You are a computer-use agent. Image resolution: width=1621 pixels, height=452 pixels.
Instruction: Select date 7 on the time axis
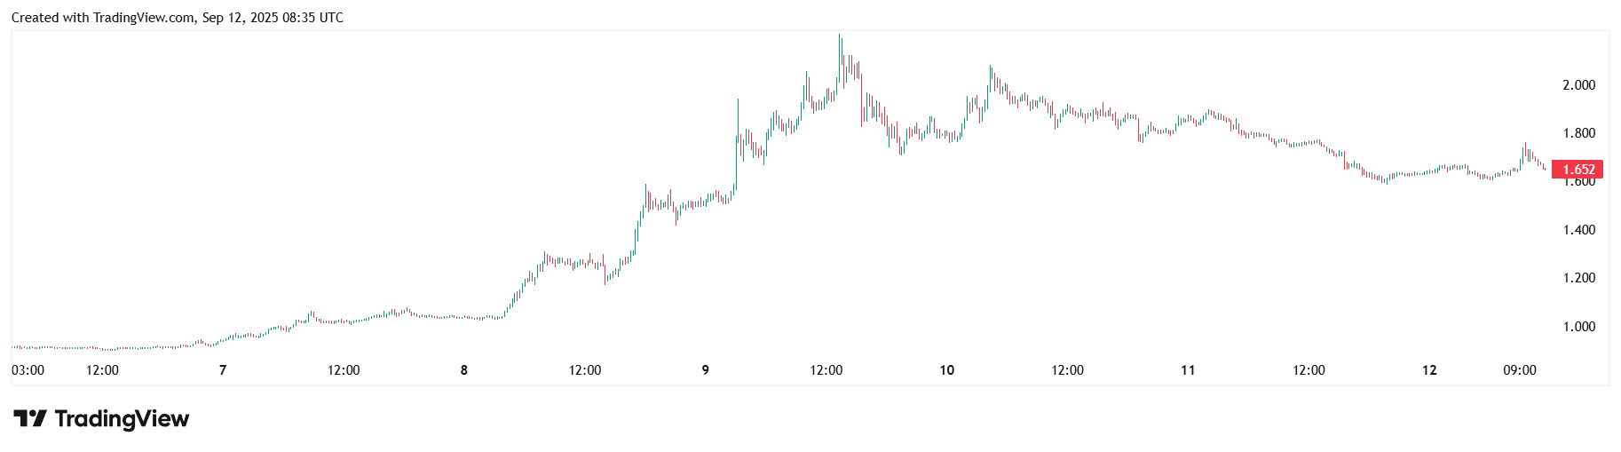coord(223,370)
